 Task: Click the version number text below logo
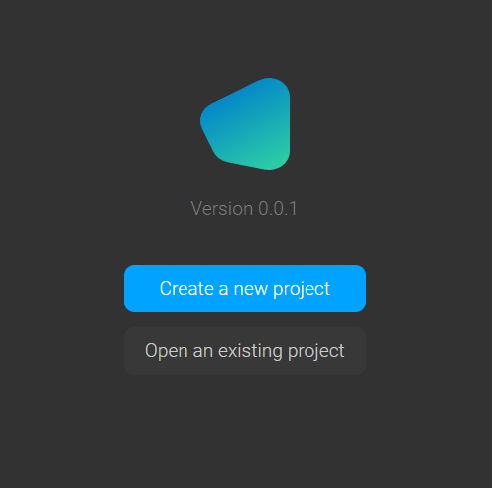point(244,209)
